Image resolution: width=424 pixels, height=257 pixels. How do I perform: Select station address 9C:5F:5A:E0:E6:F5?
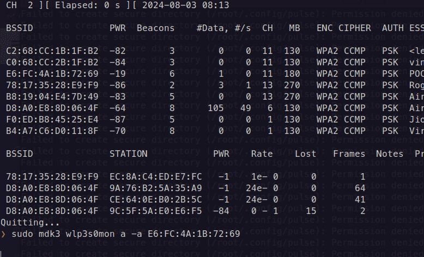(156, 211)
